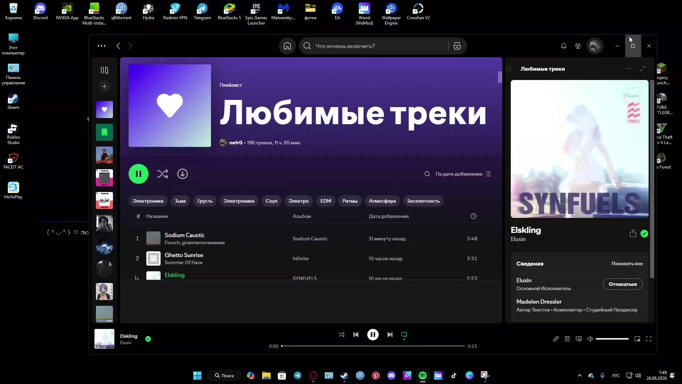The height and width of the screenshot is (384, 682).
Task: Sort by the 'Дата добавления' column header
Action: click(389, 216)
